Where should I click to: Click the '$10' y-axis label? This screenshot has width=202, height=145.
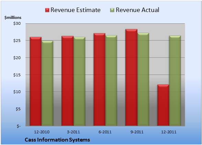17,92
